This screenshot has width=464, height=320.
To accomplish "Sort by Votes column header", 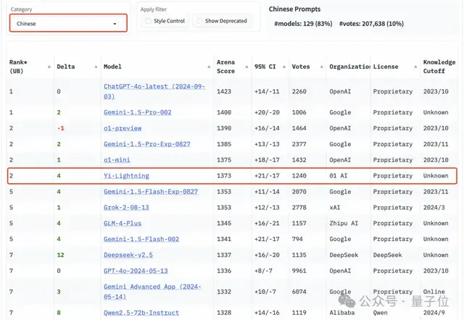I will 300,67.
